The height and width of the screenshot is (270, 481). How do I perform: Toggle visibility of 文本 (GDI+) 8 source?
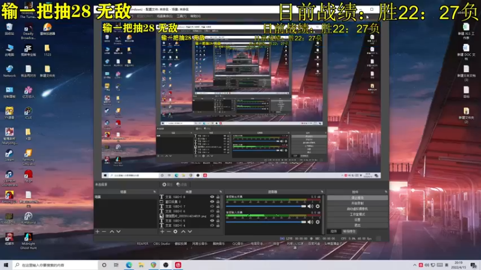pos(212,197)
